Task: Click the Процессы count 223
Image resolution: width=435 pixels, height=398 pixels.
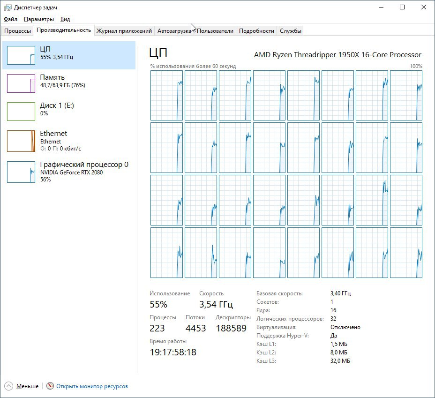Action: pos(157,328)
